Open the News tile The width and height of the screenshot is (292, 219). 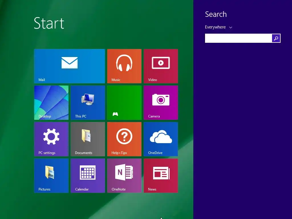161,176
